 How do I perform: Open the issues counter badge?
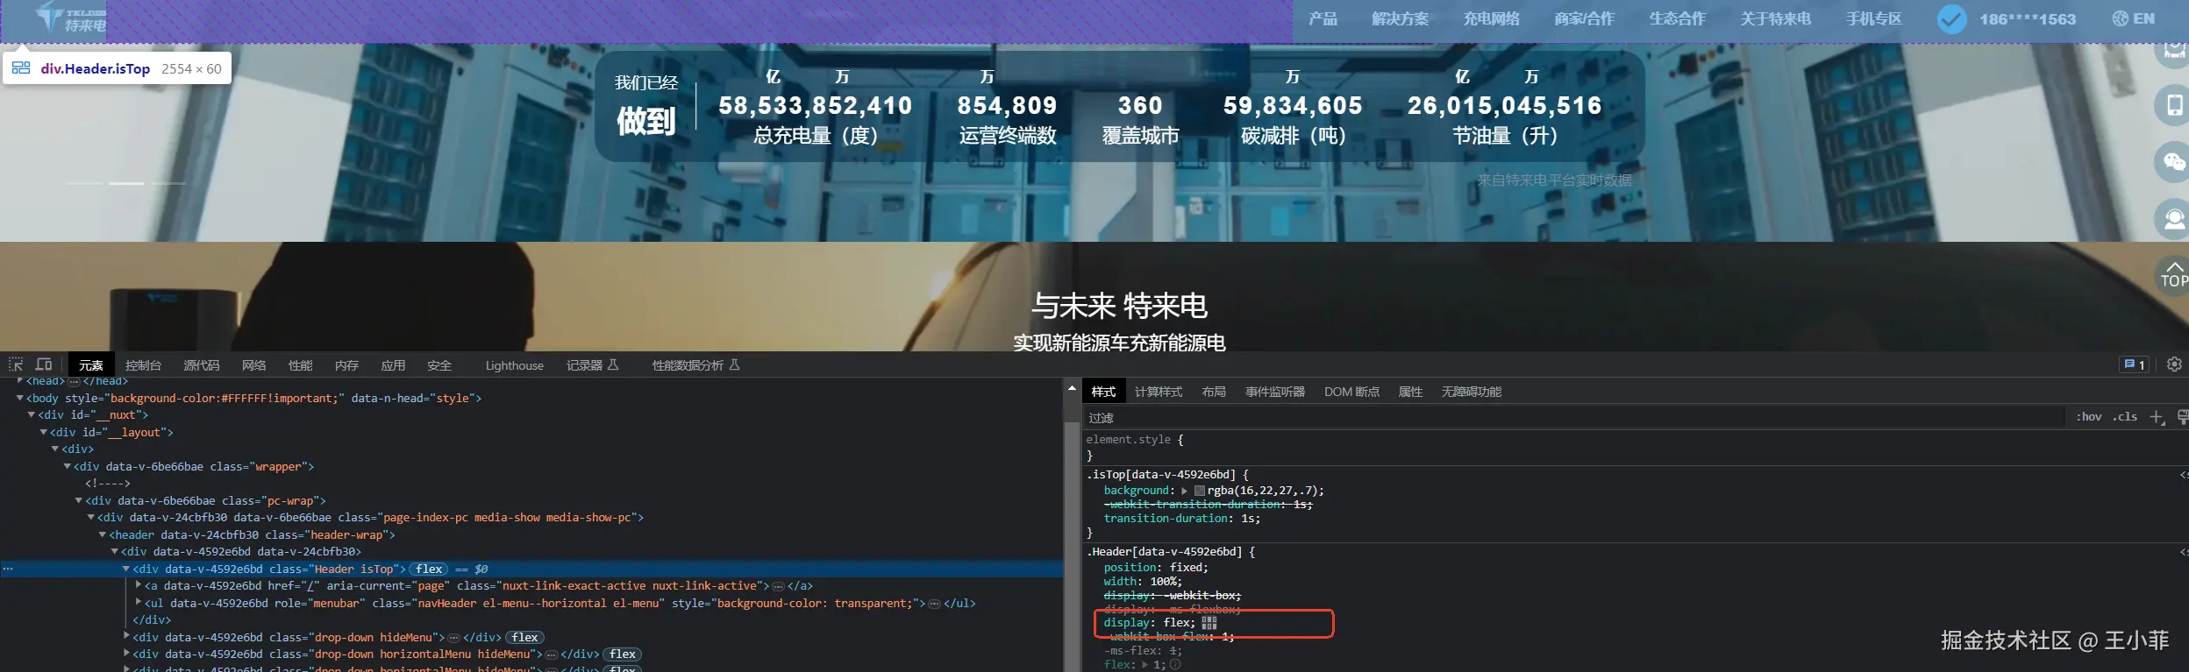pos(2135,364)
